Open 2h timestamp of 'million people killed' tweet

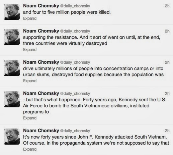(x=167, y=6)
